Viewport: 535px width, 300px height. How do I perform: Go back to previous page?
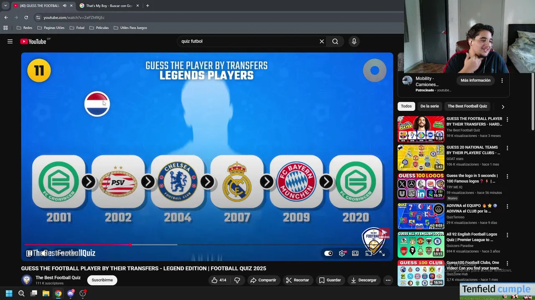pos(6,17)
